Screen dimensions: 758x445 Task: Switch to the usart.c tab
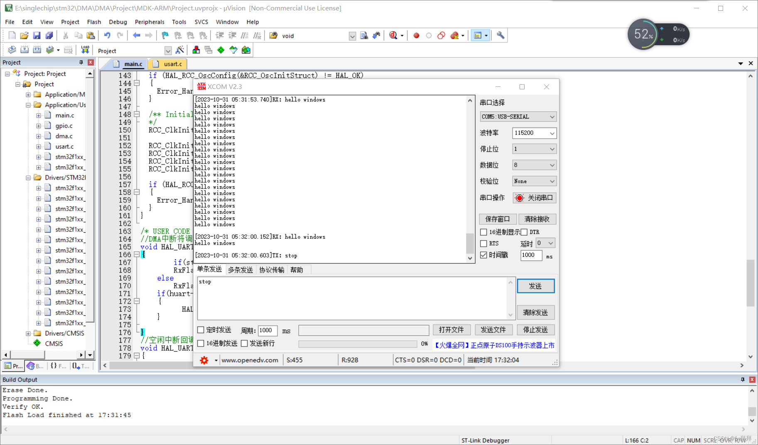pos(168,64)
